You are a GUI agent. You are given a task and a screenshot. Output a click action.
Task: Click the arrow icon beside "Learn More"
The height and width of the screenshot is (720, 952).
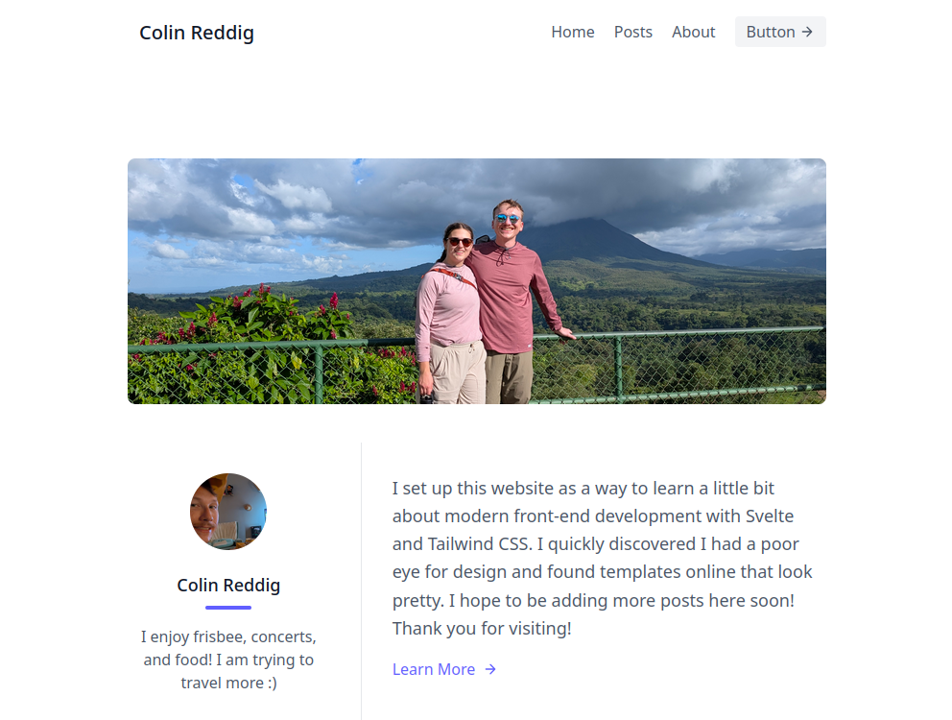tap(490, 669)
